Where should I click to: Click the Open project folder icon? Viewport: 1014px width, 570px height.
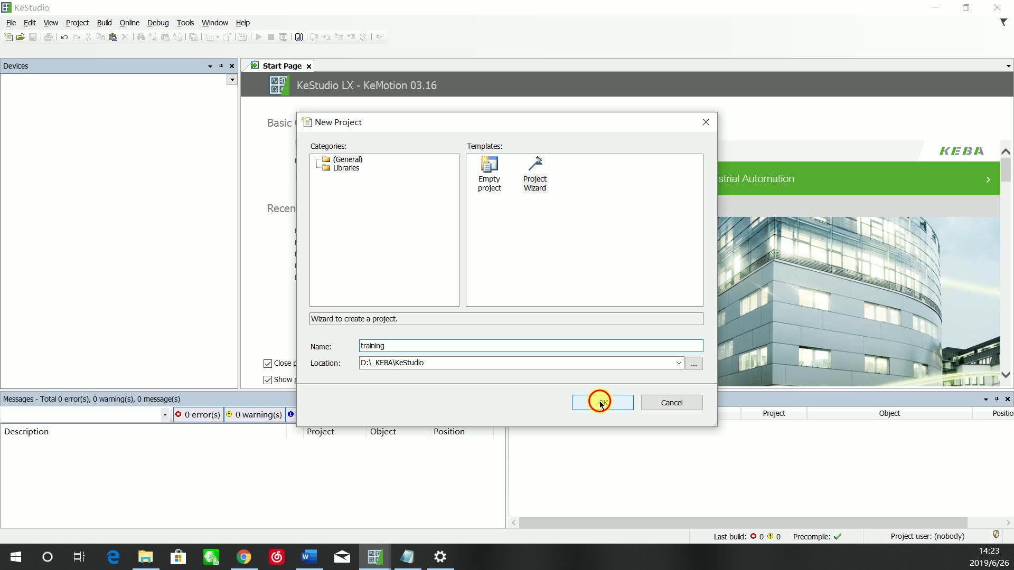[20, 37]
